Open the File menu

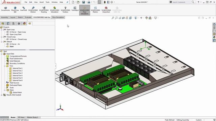[26, 2]
